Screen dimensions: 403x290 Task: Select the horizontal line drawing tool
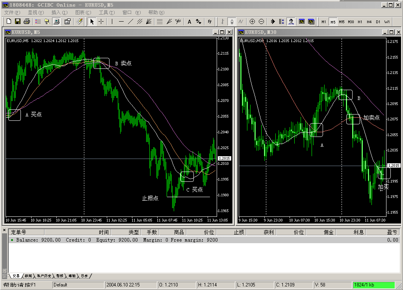[x=121, y=22]
